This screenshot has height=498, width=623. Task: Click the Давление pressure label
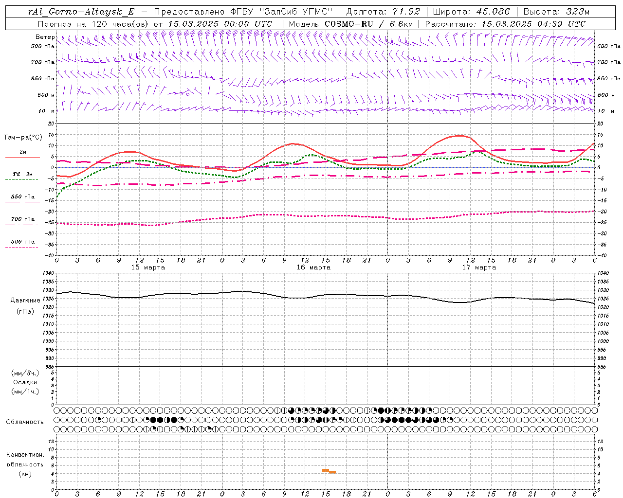pos(25,301)
